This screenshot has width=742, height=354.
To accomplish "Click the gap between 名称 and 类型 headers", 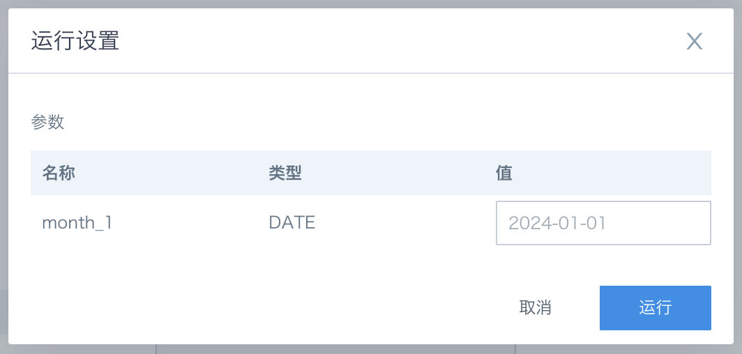I will click(x=172, y=174).
